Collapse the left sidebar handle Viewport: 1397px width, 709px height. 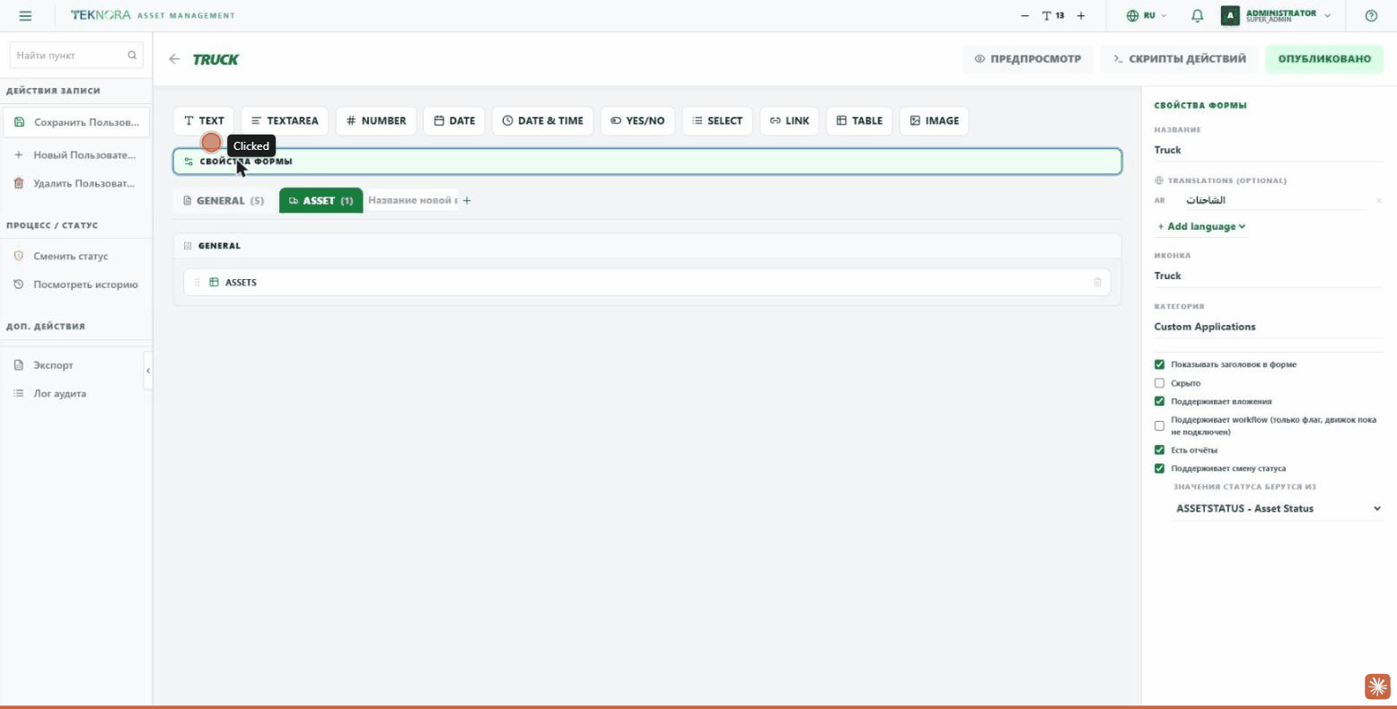tap(148, 371)
